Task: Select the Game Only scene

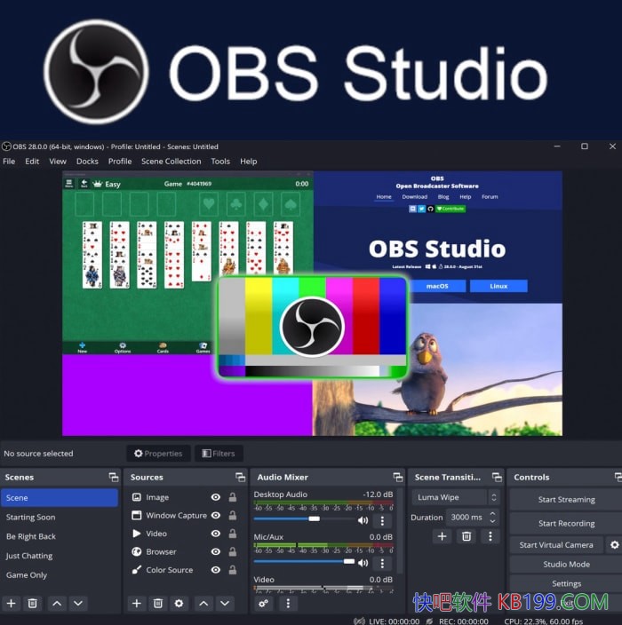Action: [x=59, y=574]
